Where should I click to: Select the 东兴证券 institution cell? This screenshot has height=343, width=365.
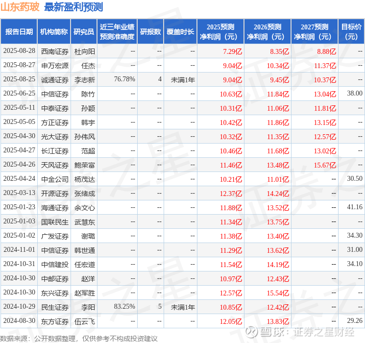pos(55,293)
